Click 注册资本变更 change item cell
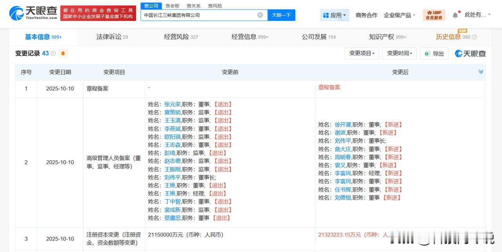 click(114, 239)
